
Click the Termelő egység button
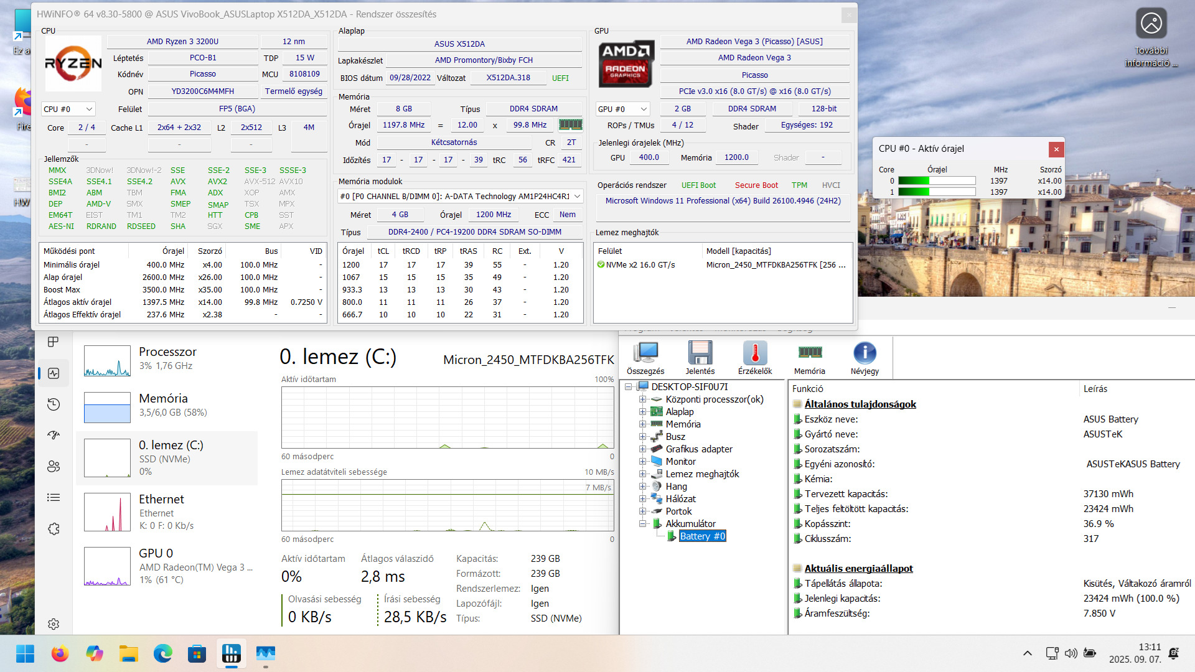coord(293,91)
